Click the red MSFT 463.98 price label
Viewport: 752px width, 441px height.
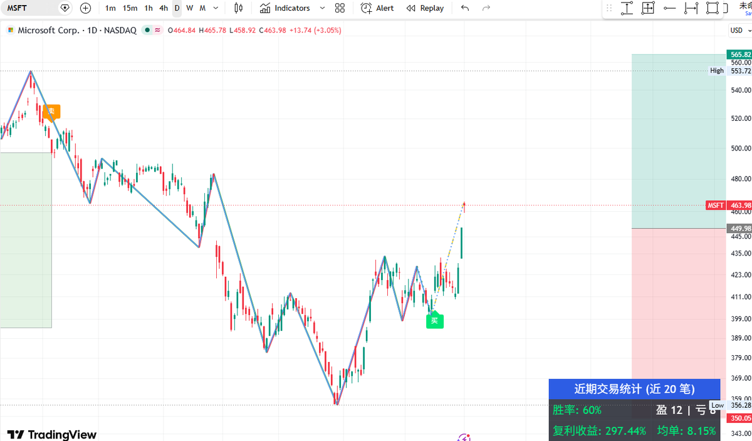coord(729,205)
